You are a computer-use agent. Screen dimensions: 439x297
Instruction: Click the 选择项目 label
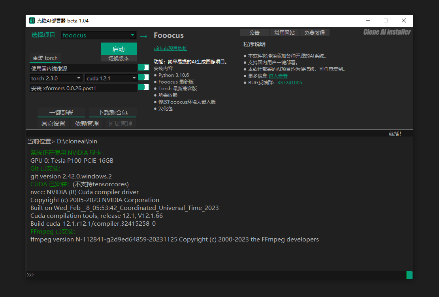[x=43, y=35]
